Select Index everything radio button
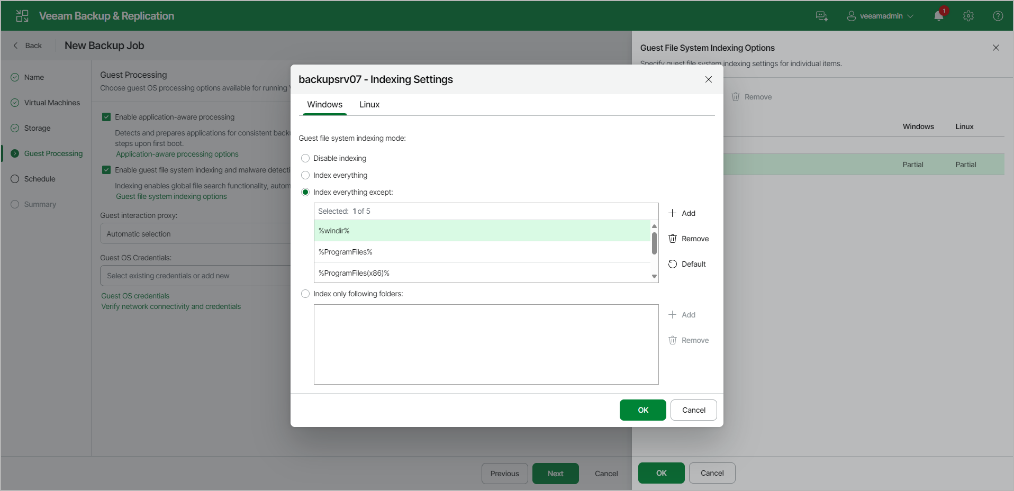Image resolution: width=1014 pixels, height=491 pixels. [305, 175]
